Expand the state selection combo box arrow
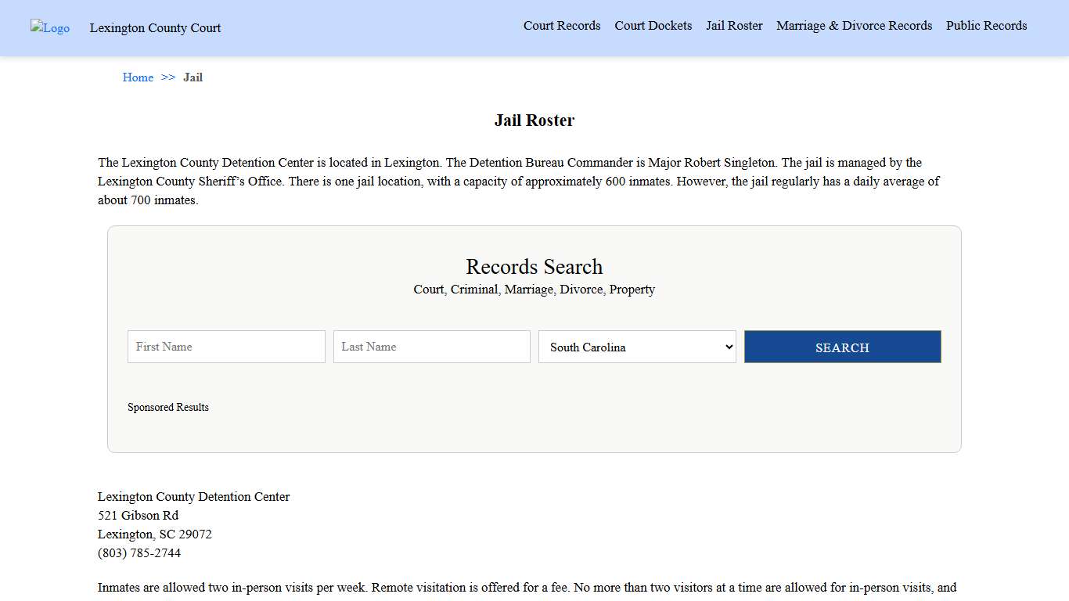 click(x=727, y=347)
